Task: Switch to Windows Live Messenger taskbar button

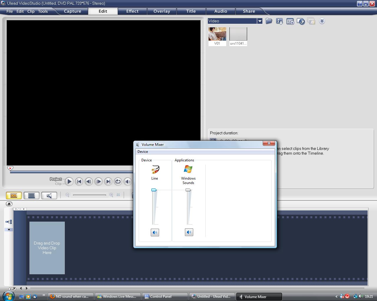Action: click(118, 297)
